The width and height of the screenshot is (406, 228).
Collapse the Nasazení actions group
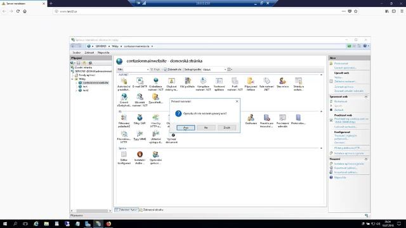[x=366, y=159]
